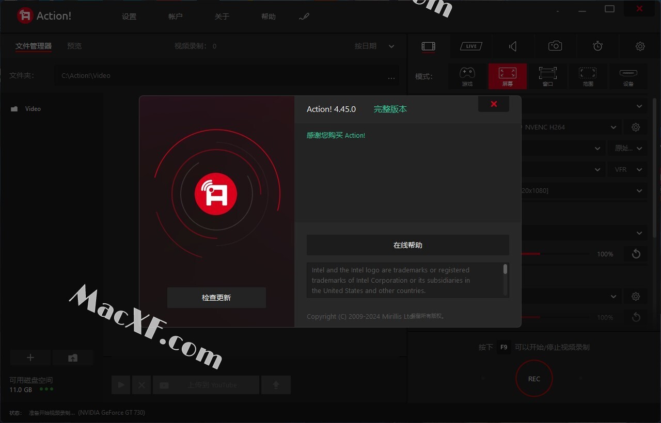Screen dimensions: 661x423
Task: Open the lower audio device settings gear
Action: 636,297
